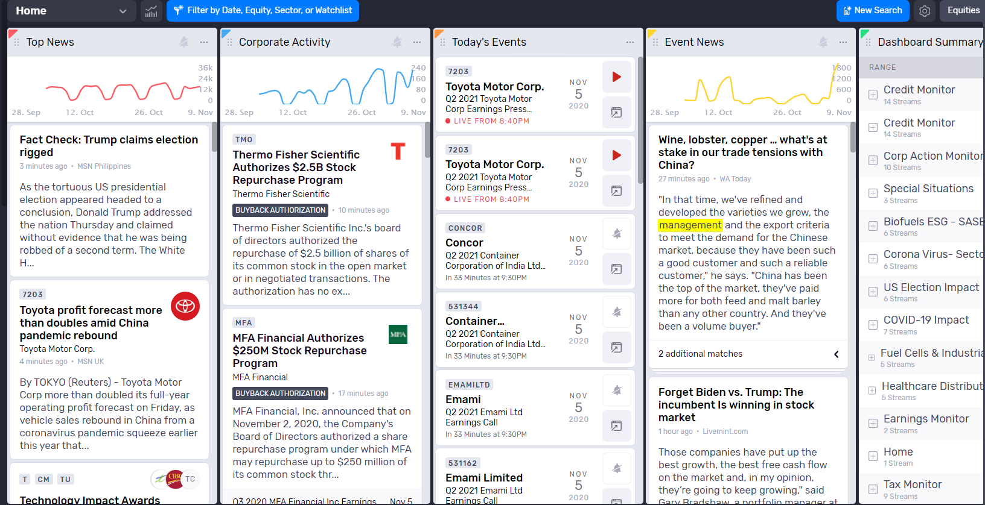Expand Fuel Cells & Industrials row
The height and width of the screenshot is (505, 985).
872,357
